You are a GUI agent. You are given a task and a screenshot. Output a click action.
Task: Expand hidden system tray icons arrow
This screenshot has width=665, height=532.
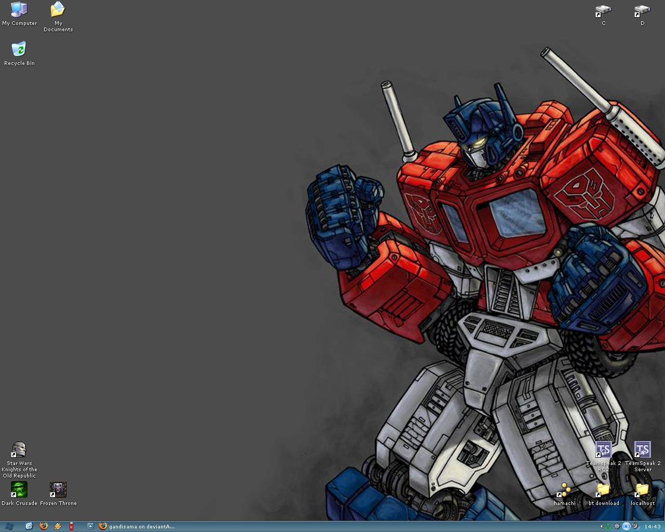tap(602, 526)
